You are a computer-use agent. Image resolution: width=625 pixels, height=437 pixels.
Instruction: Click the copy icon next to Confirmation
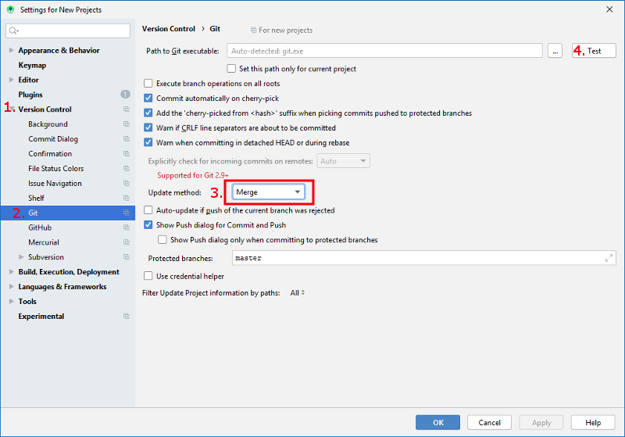tap(126, 153)
